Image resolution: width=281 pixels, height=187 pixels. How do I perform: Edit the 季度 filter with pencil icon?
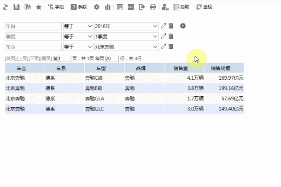164,36
